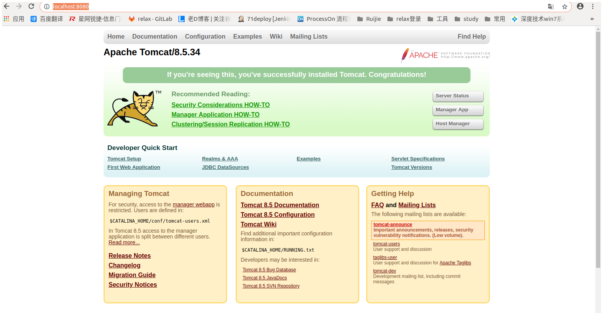The width and height of the screenshot is (603, 315).
Task: Click the Apache Software Foundation logo
Action: click(x=445, y=55)
